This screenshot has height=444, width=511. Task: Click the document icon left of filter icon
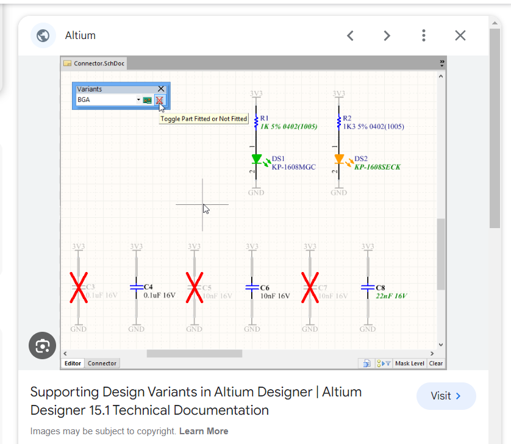click(366, 363)
